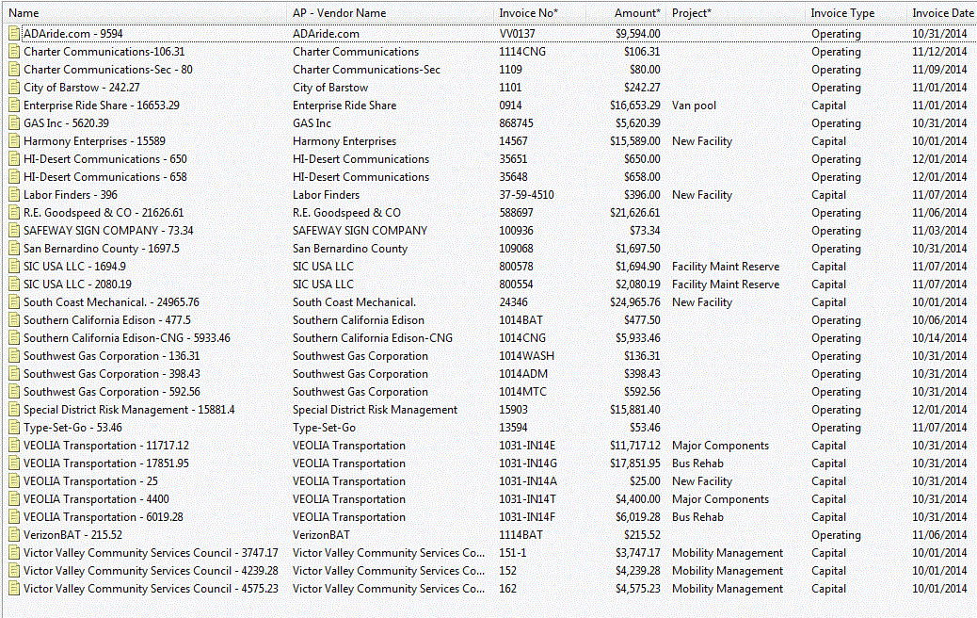
Task: Click the icon for HI-Desert Communications - 650
Action: [x=14, y=159]
